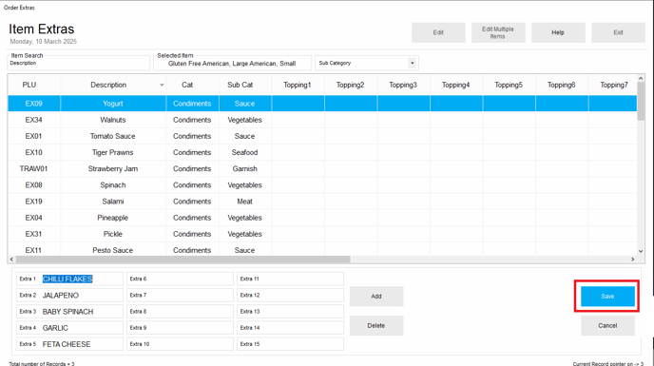Click PLU cell EX19
Image resolution: width=654 pixels, height=366 pixels.
pyautogui.click(x=34, y=202)
